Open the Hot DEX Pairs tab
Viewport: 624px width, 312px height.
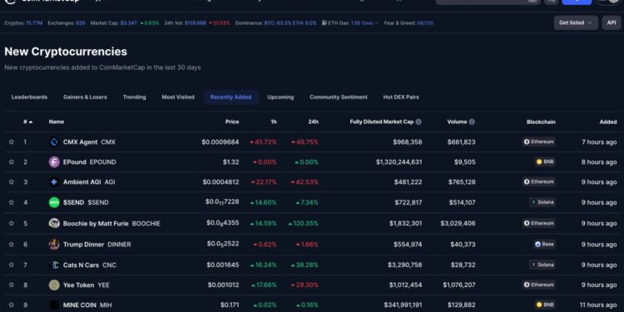click(401, 97)
